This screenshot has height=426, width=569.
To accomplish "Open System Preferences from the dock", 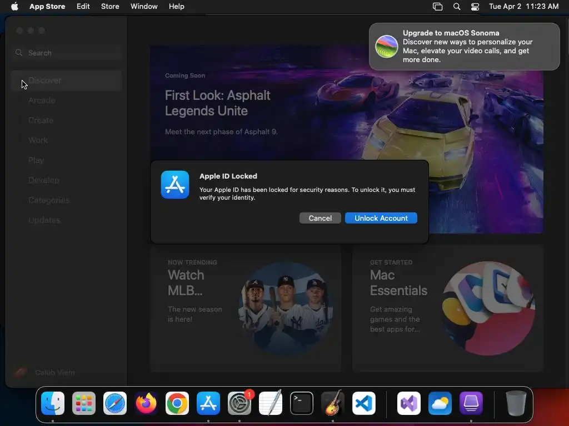I will (x=239, y=403).
